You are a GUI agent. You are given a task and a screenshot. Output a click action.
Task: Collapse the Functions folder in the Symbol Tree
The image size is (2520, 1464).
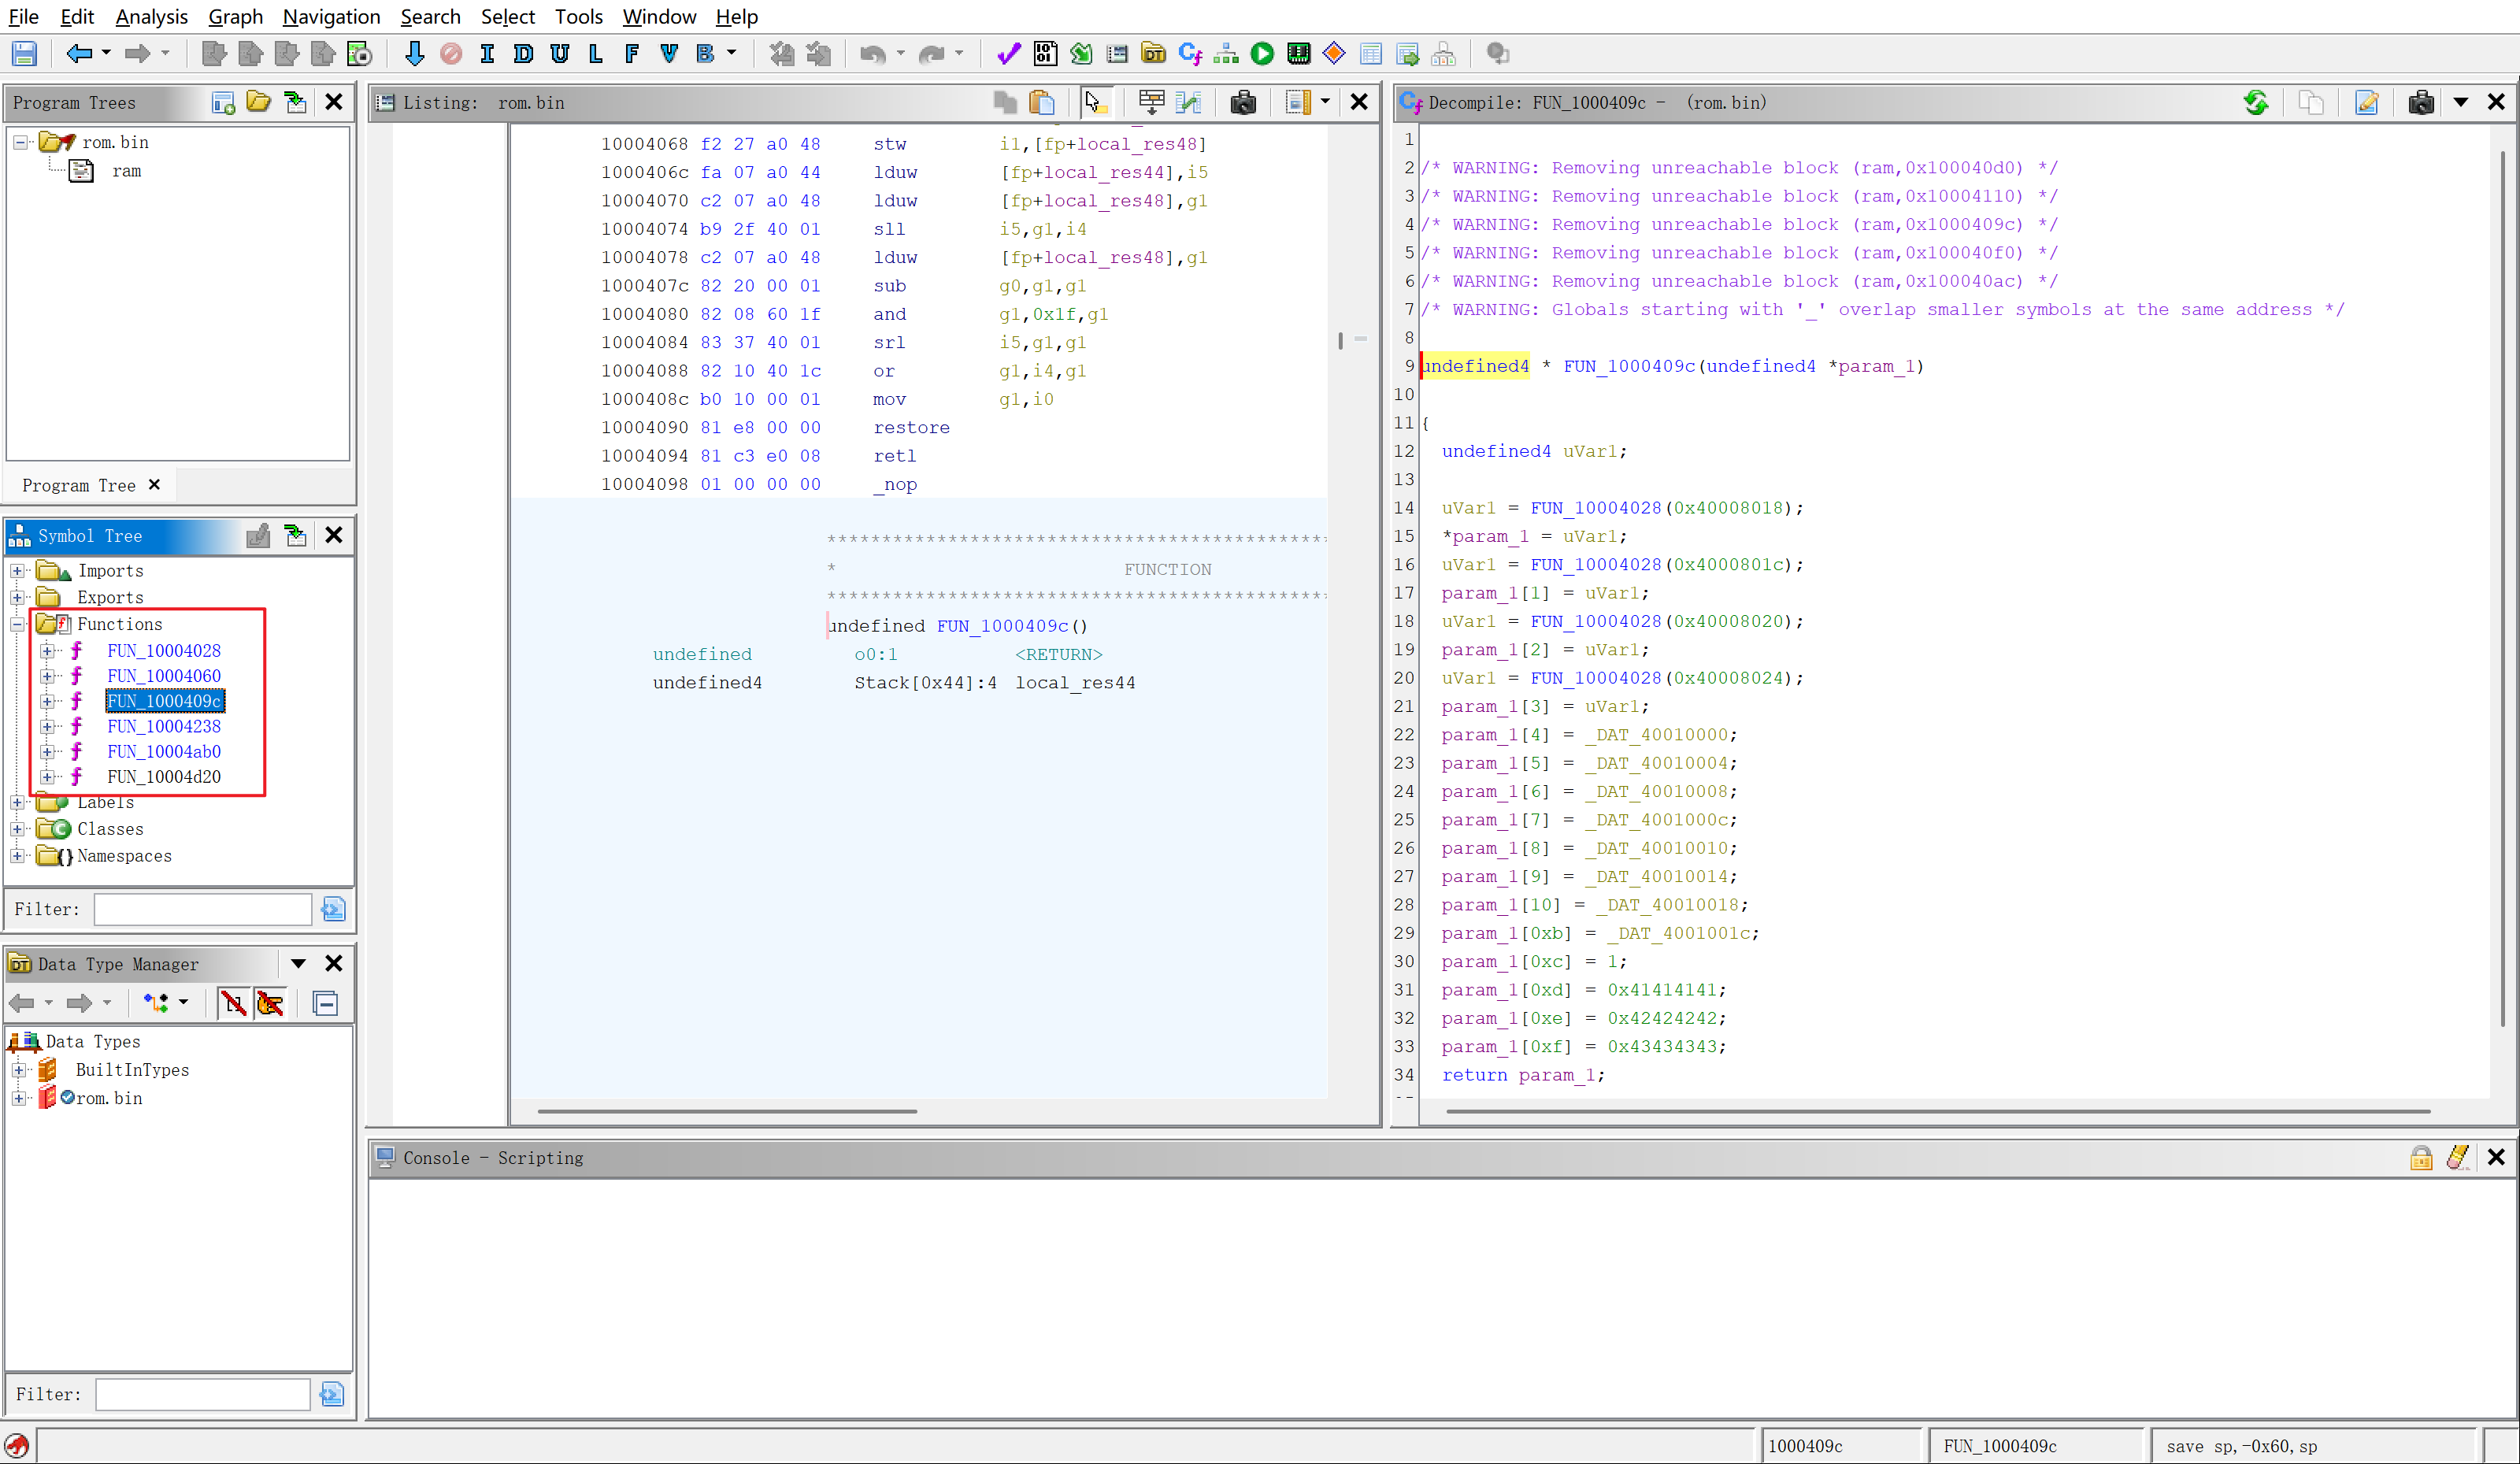pyautogui.click(x=17, y=624)
